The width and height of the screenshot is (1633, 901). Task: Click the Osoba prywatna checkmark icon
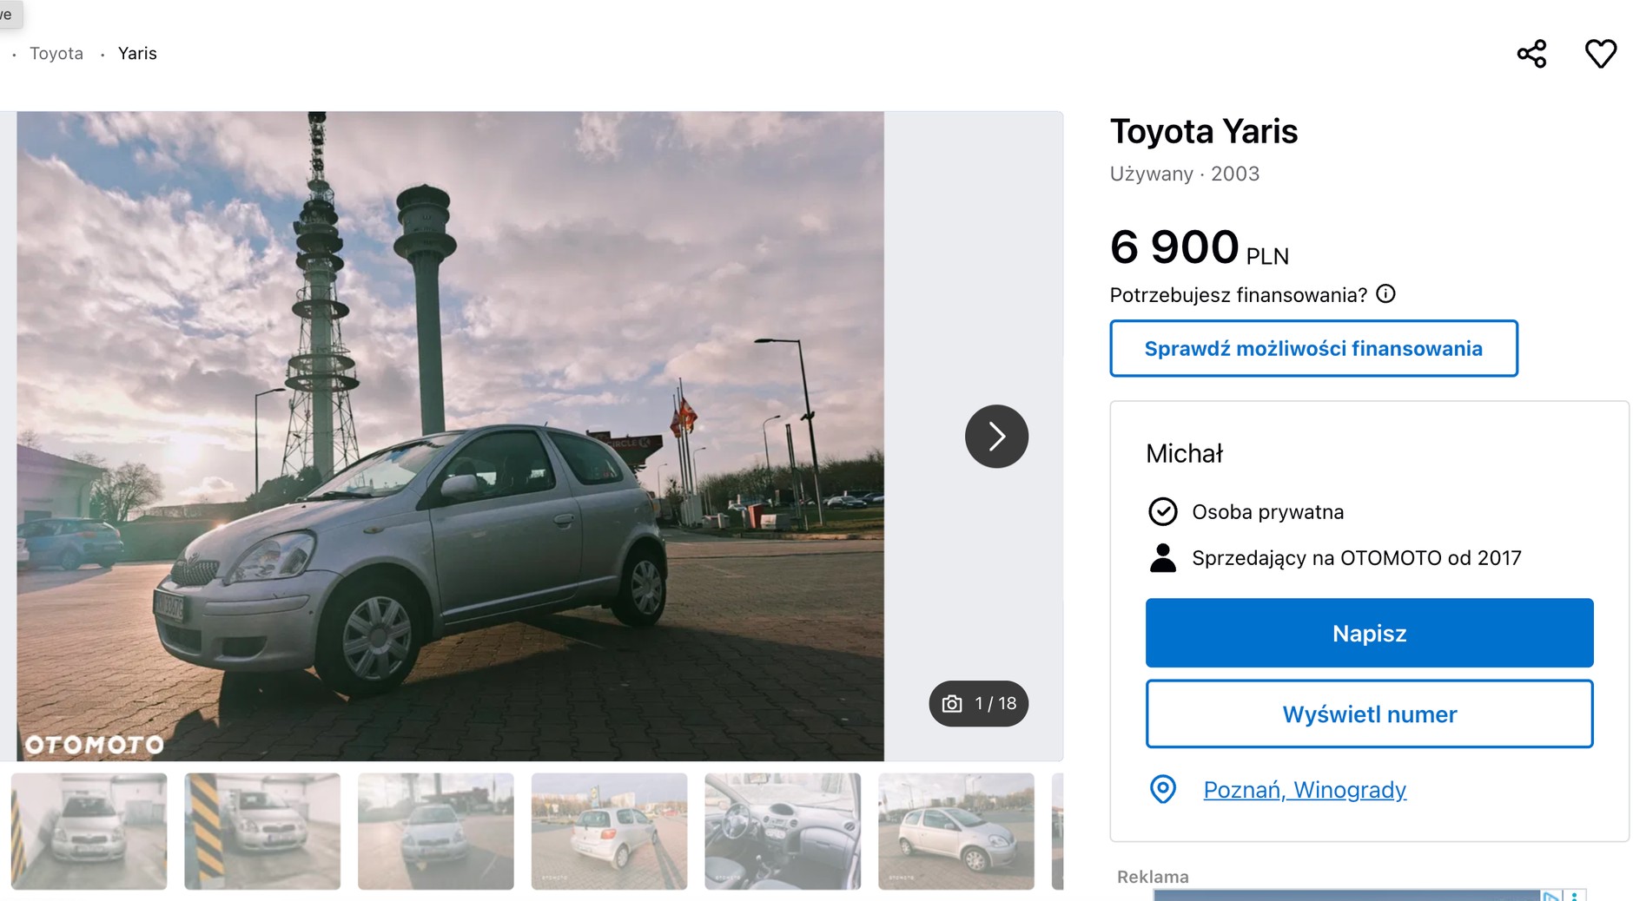click(x=1163, y=512)
